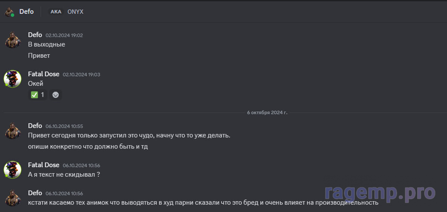Click Defo's avatar in the chat header
The height and width of the screenshot is (212, 447).
9,12
